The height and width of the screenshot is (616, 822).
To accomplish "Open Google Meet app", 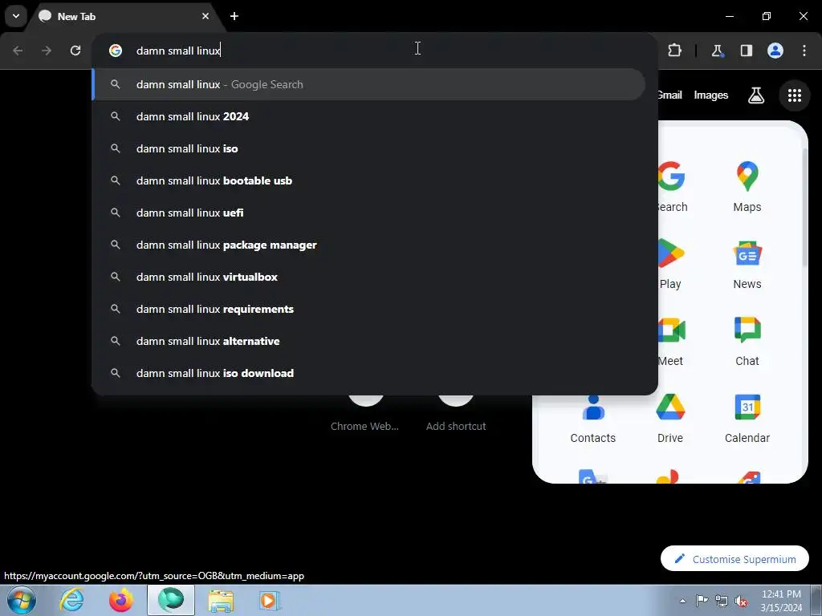I will tap(671, 341).
